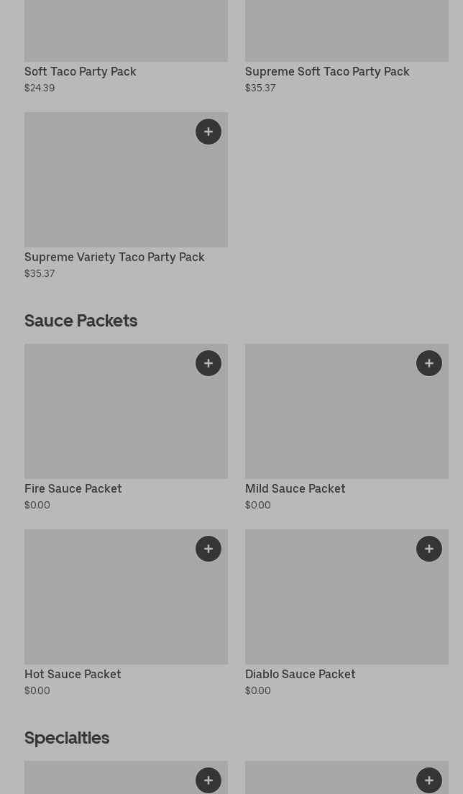This screenshot has height=794, width=463.
Task: Add Diablo Sauce Packet with plus button
Action: click(429, 549)
